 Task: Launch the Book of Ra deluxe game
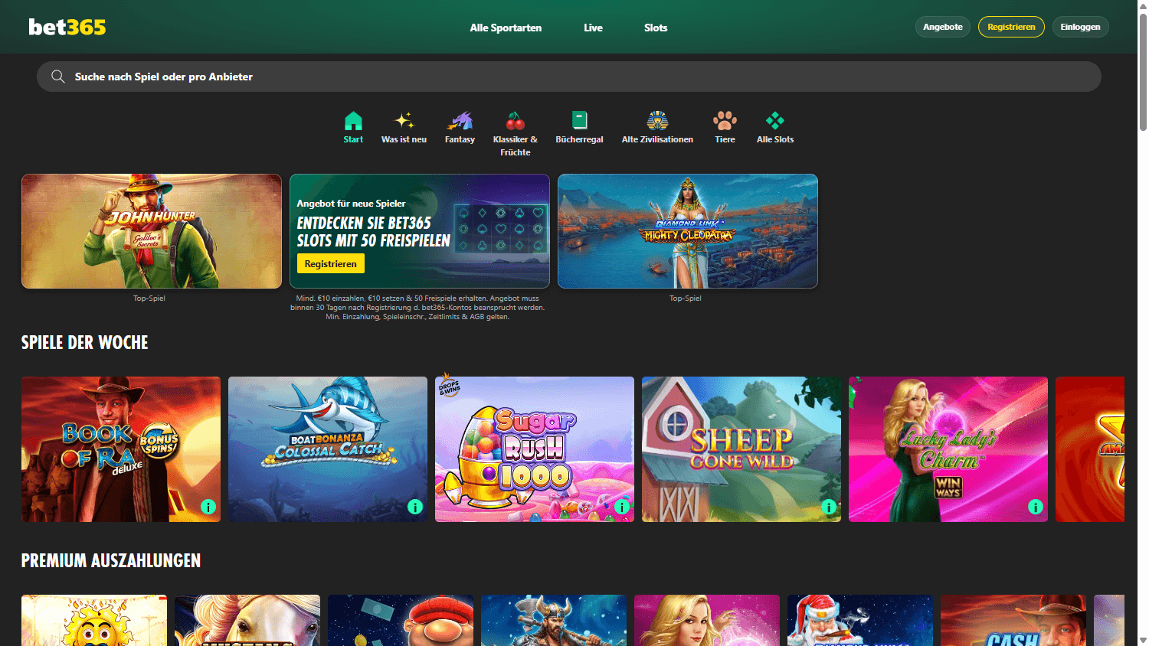click(x=121, y=449)
